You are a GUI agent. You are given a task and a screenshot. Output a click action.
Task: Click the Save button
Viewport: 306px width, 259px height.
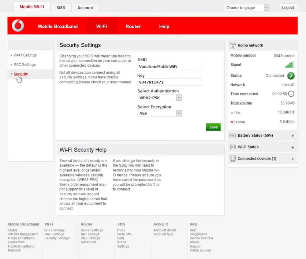pos(213,127)
